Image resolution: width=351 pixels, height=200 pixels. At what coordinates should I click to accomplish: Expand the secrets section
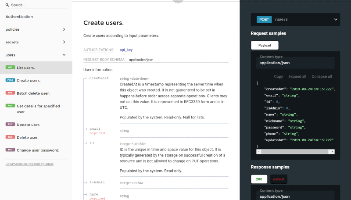tap(64, 42)
